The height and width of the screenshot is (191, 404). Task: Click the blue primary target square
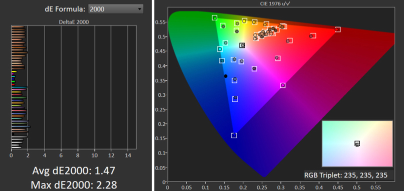[234, 135]
